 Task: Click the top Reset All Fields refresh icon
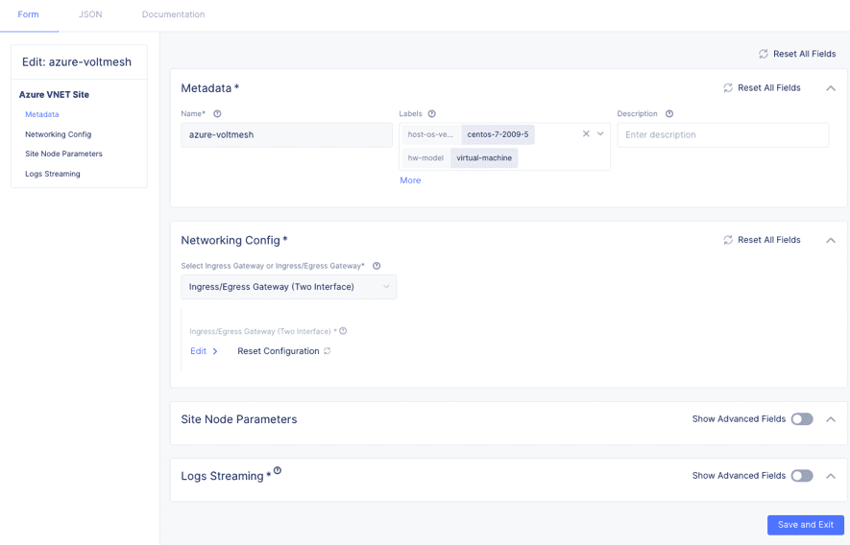pos(764,54)
